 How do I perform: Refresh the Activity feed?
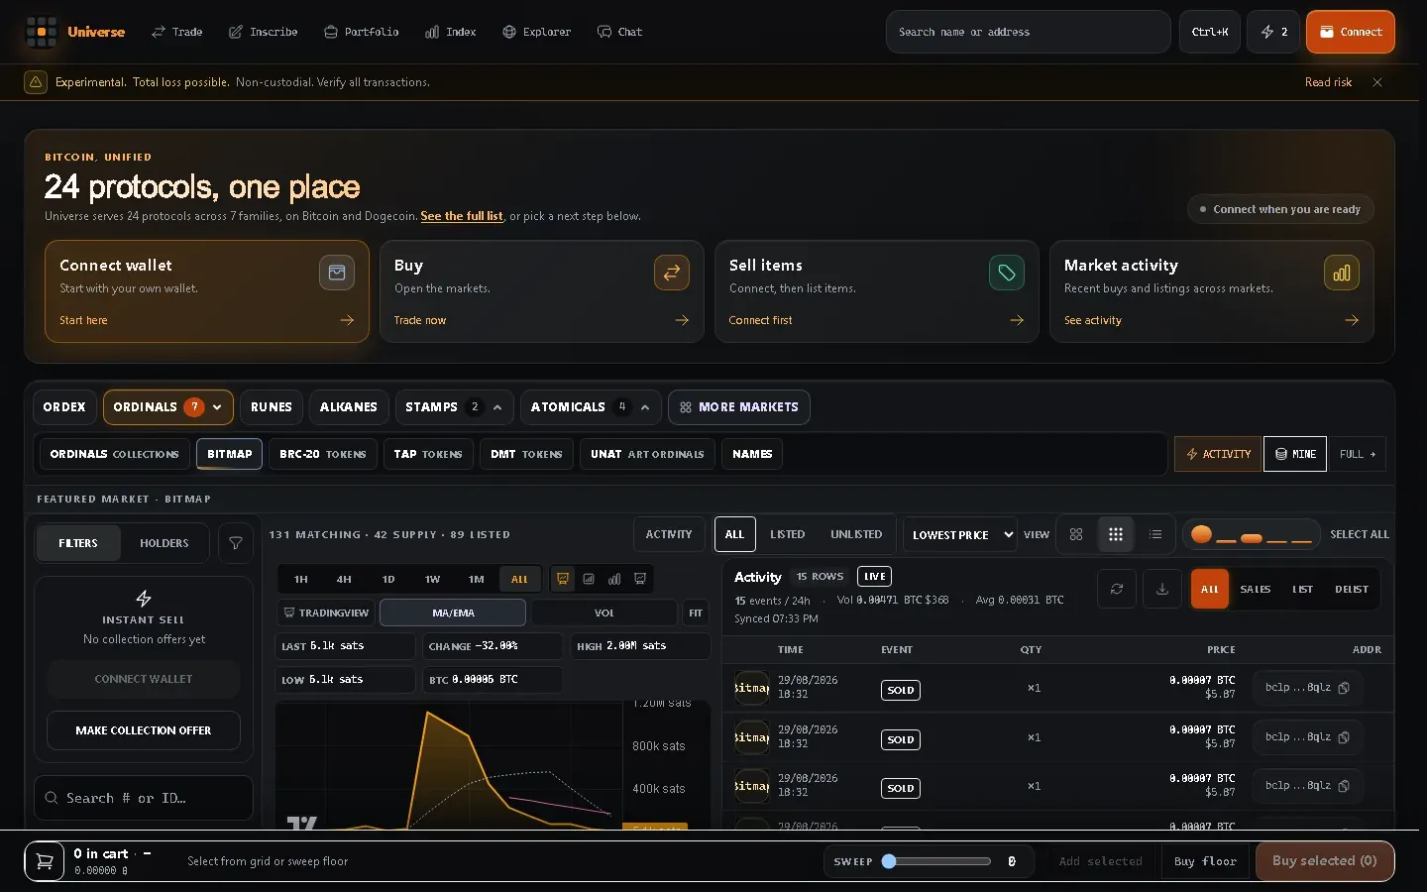point(1117,589)
